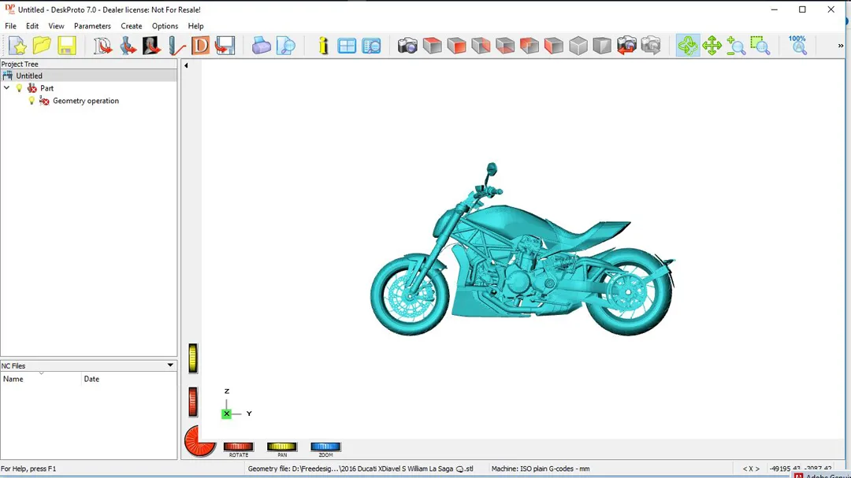Click the Write NC-program floppy icon
Screen dimensions: 851x478
click(x=225, y=46)
